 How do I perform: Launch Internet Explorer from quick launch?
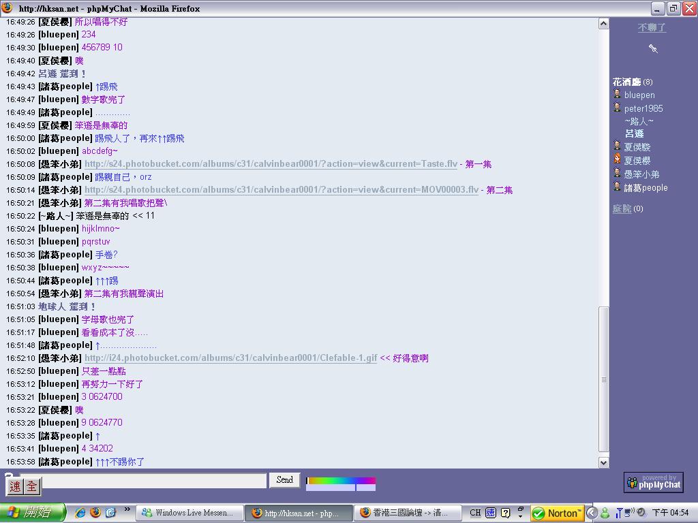click(x=80, y=513)
